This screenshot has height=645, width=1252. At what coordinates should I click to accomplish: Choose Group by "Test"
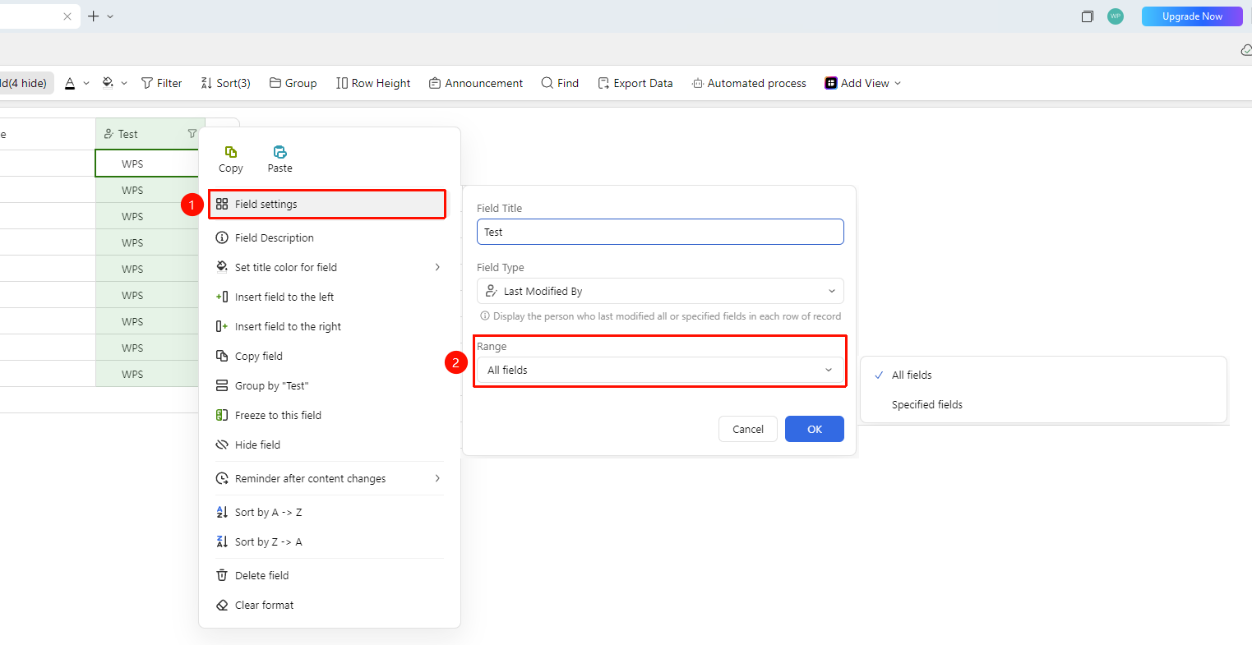click(330, 385)
